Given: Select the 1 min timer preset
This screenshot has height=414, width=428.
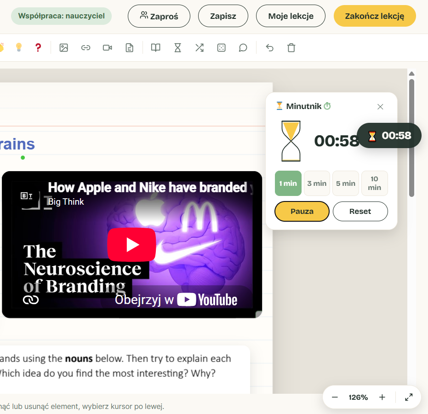Looking at the screenshot, I should click(288, 183).
